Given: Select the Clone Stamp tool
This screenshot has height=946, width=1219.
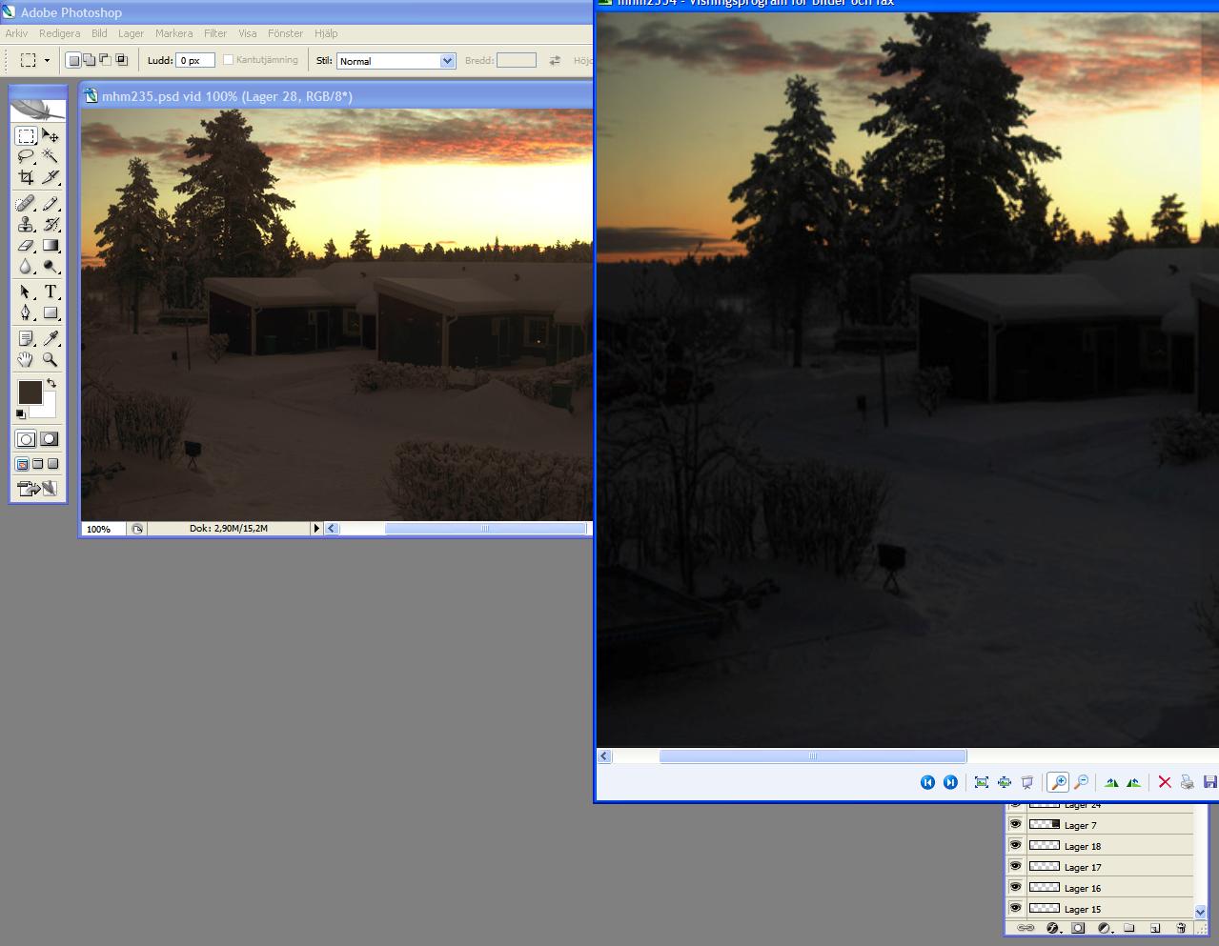Looking at the screenshot, I should coord(26,224).
